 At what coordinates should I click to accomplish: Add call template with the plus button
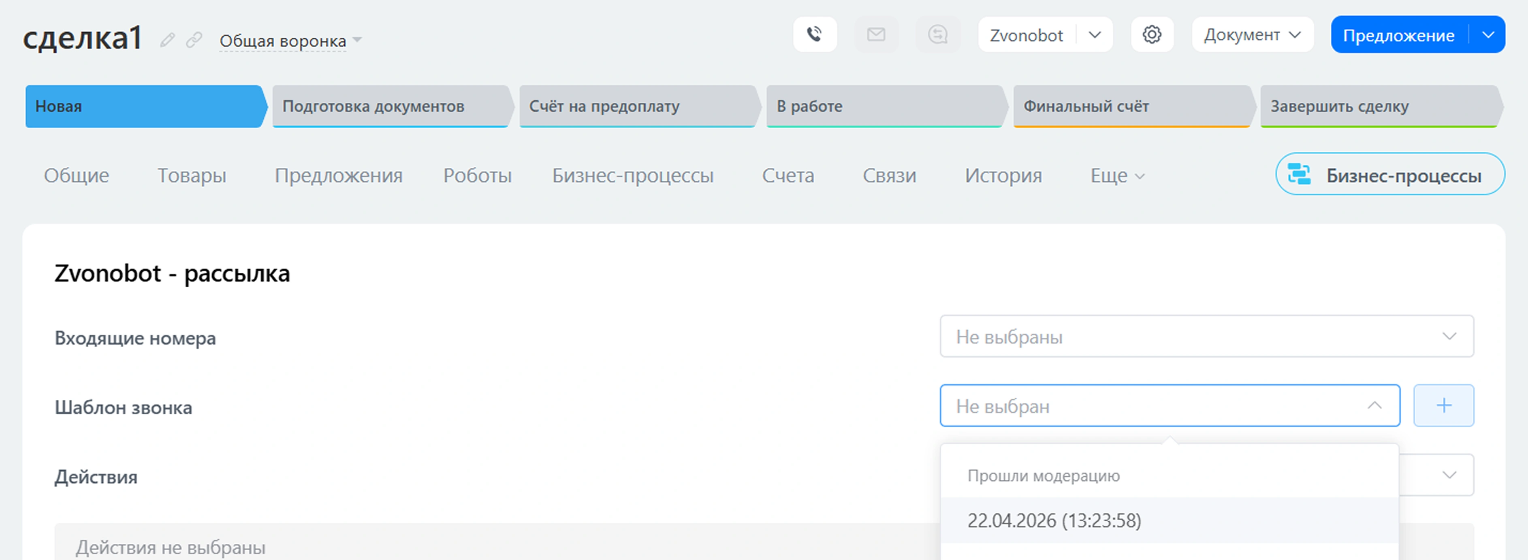click(x=1444, y=405)
